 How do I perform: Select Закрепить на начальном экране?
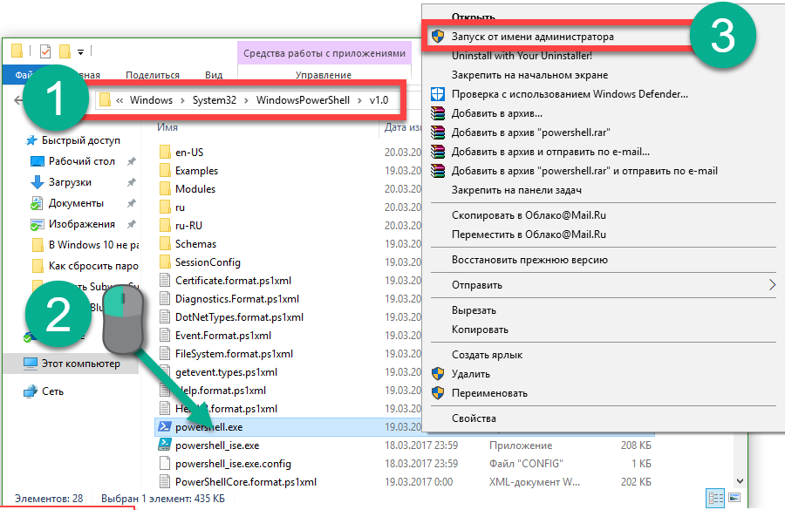529,75
